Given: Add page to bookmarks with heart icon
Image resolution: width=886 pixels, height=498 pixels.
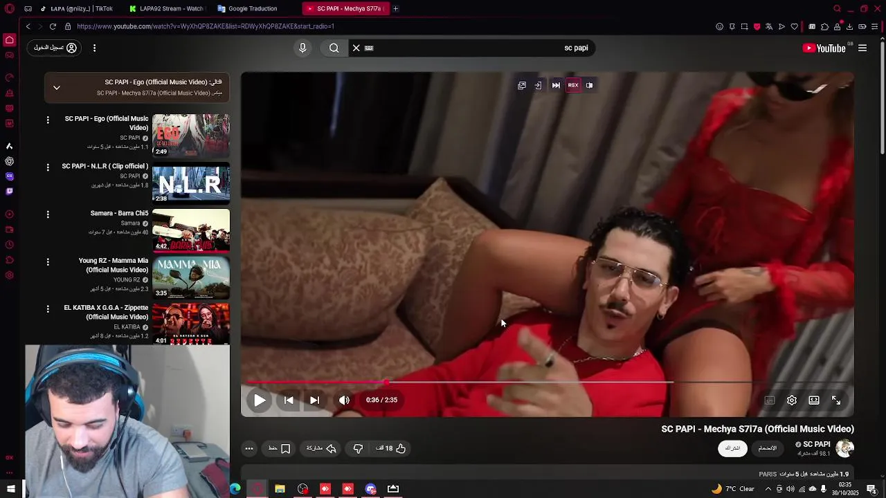Looking at the screenshot, I should [x=794, y=26].
